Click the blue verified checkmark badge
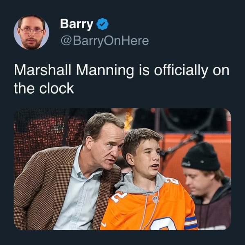Screen dimensions: 245x245 (102, 24)
